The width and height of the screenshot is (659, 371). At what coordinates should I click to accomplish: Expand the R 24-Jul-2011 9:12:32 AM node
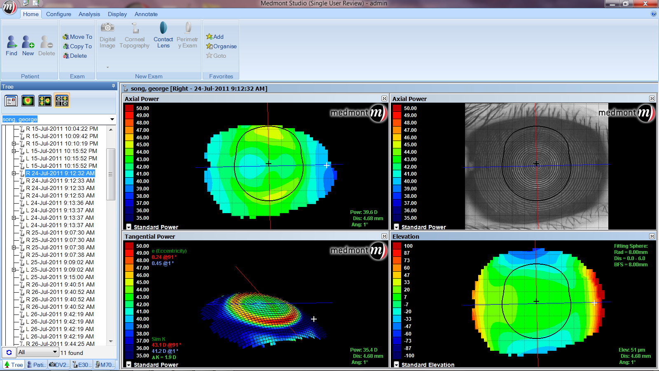(x=14, y=173)
